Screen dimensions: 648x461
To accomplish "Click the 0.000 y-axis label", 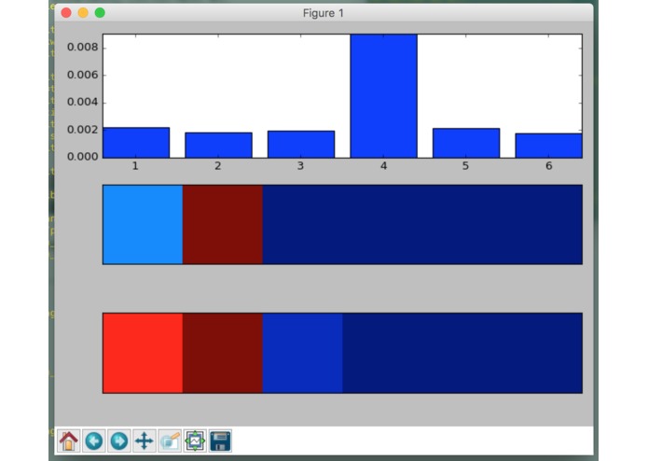I will 83,157.
